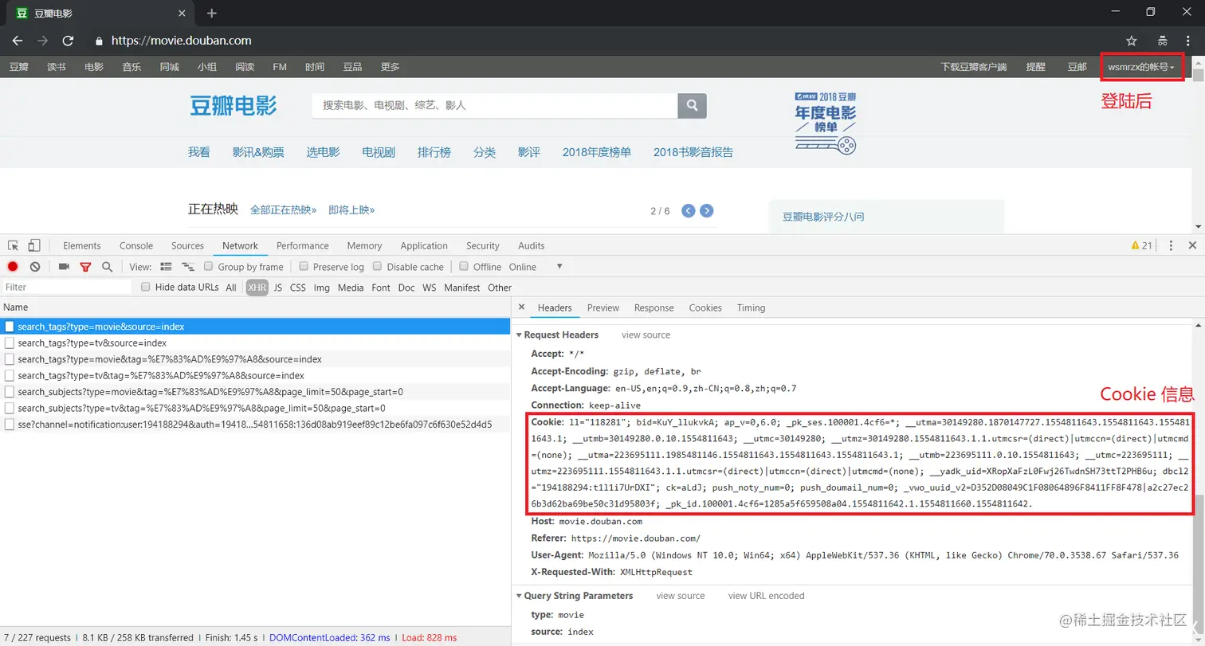Image resolution: width=1205 pixels, height=646 pixels.
Task: Enable Hide data URLs checkbox
Action: (146, 287)
